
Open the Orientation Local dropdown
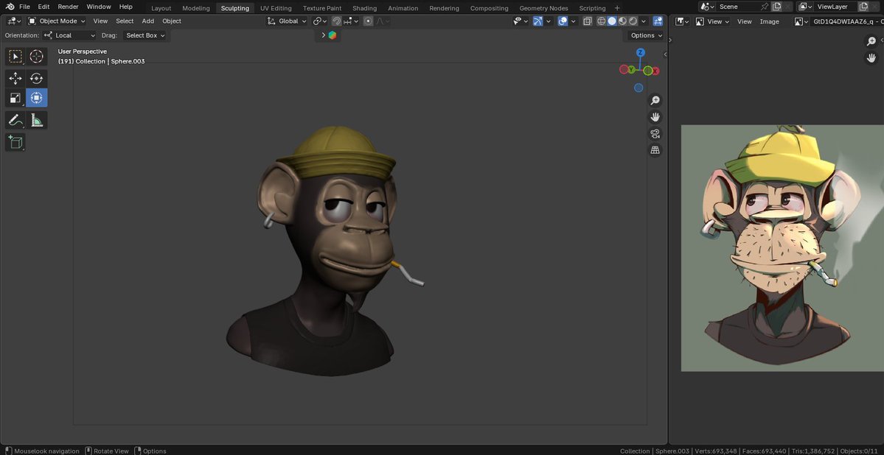pyautogui.click(x=70, y=35)
